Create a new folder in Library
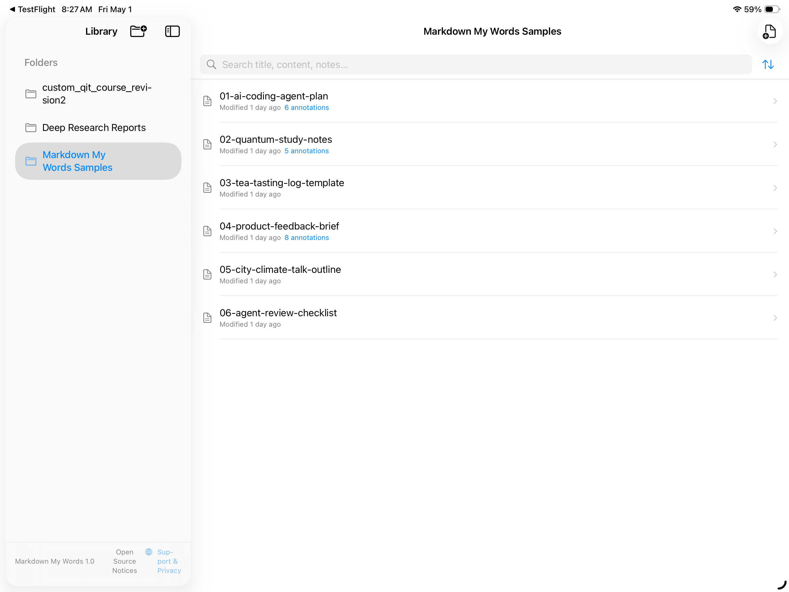This screenshot has height=592, width=789. (138, 31)
